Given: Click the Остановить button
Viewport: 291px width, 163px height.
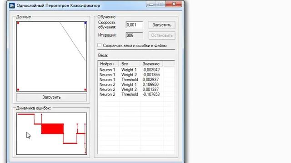Looking at the screenshot, I should [x=162, y=35].
